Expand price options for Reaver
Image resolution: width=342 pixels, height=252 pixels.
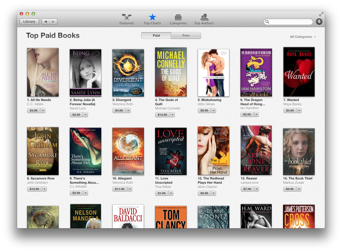[x=257, y=189]
